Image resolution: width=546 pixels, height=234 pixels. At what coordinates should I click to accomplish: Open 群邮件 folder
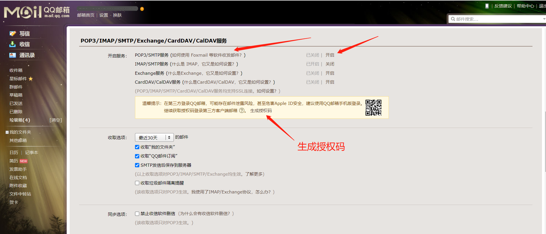click(x=16, y=87)
